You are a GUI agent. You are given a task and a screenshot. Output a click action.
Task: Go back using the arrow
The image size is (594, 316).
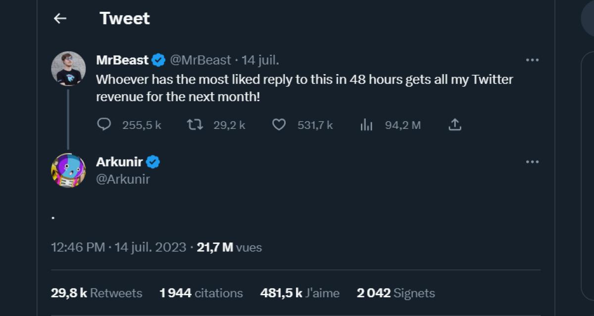[60, 18]
